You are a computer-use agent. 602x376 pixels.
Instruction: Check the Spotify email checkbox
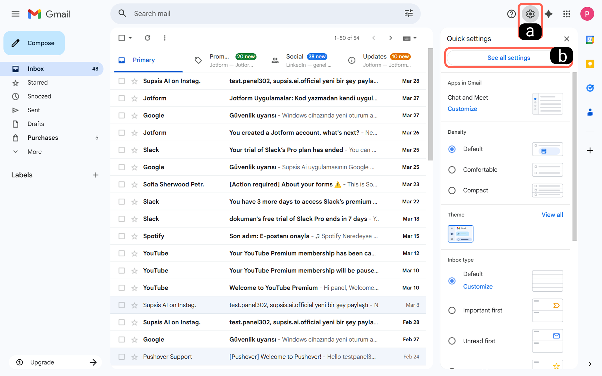pyautogui.click(x=122, y=236)
